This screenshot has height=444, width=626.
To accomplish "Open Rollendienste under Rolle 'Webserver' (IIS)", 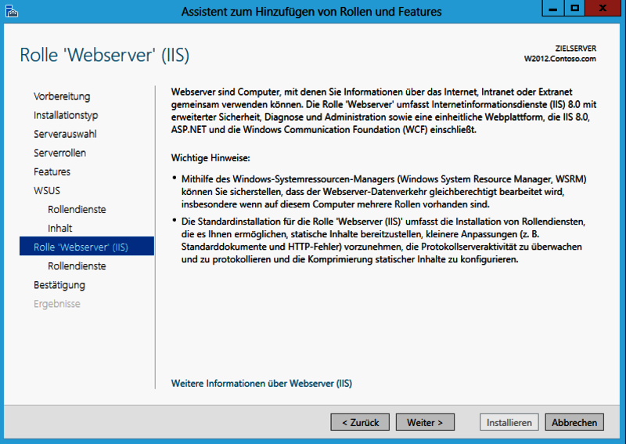I will tap(77, 265).
